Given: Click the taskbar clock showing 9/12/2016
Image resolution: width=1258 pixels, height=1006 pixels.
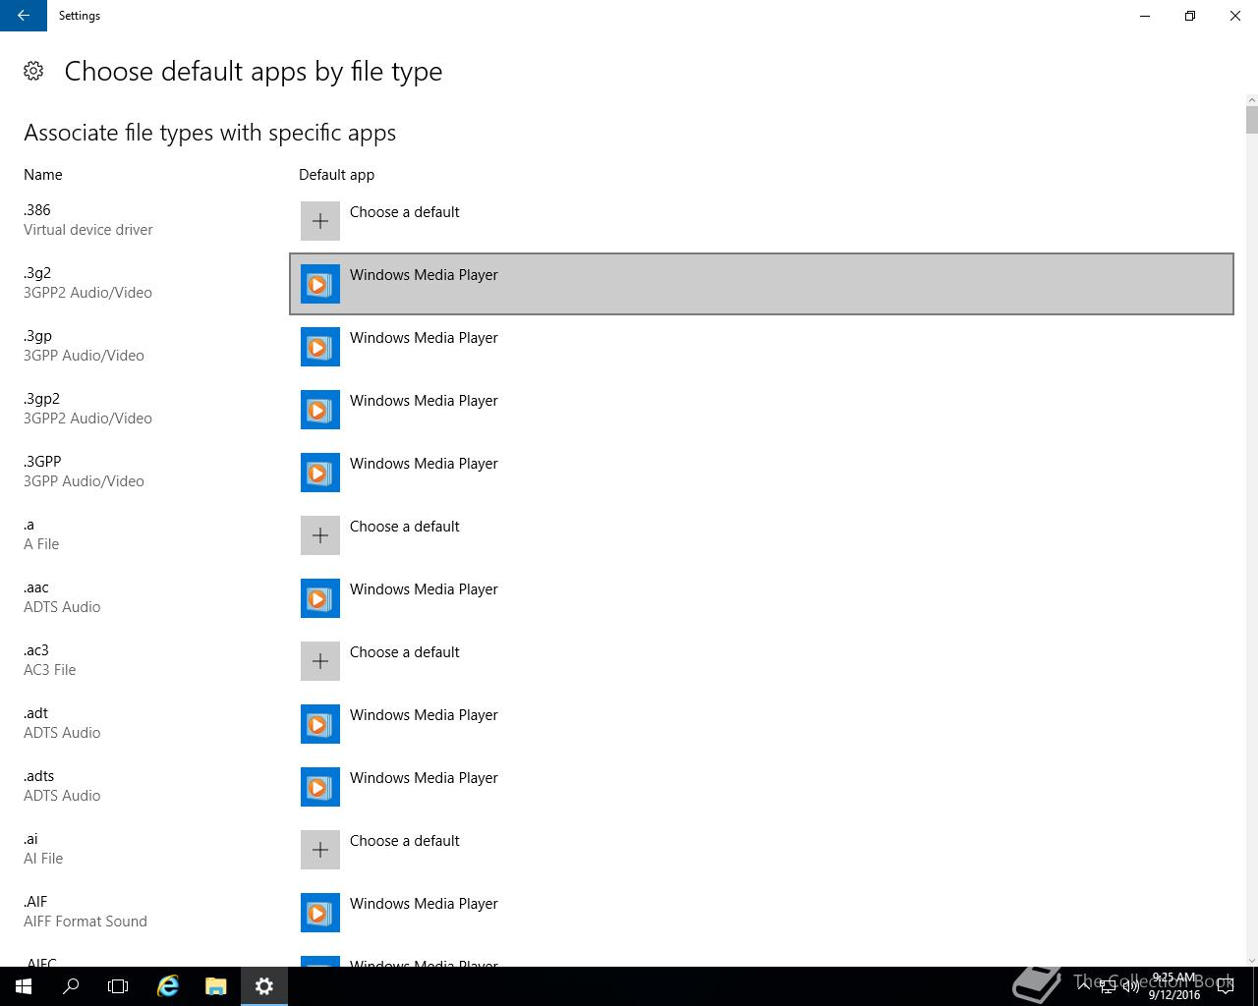Looking at the screenshot, I should 1174,986.
